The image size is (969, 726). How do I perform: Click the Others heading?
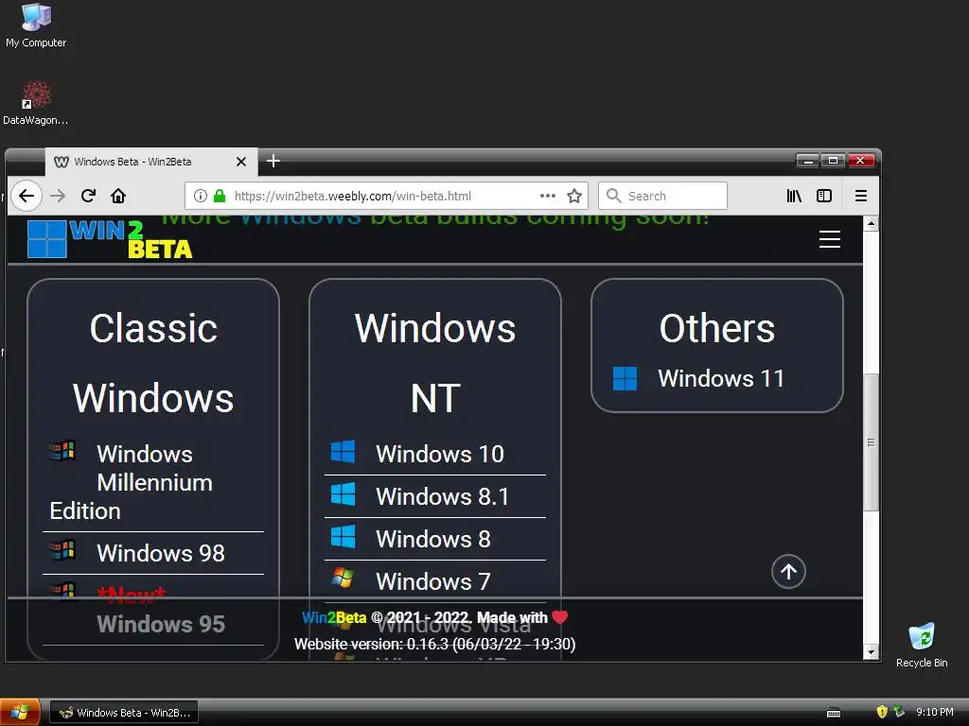(717, 328)
